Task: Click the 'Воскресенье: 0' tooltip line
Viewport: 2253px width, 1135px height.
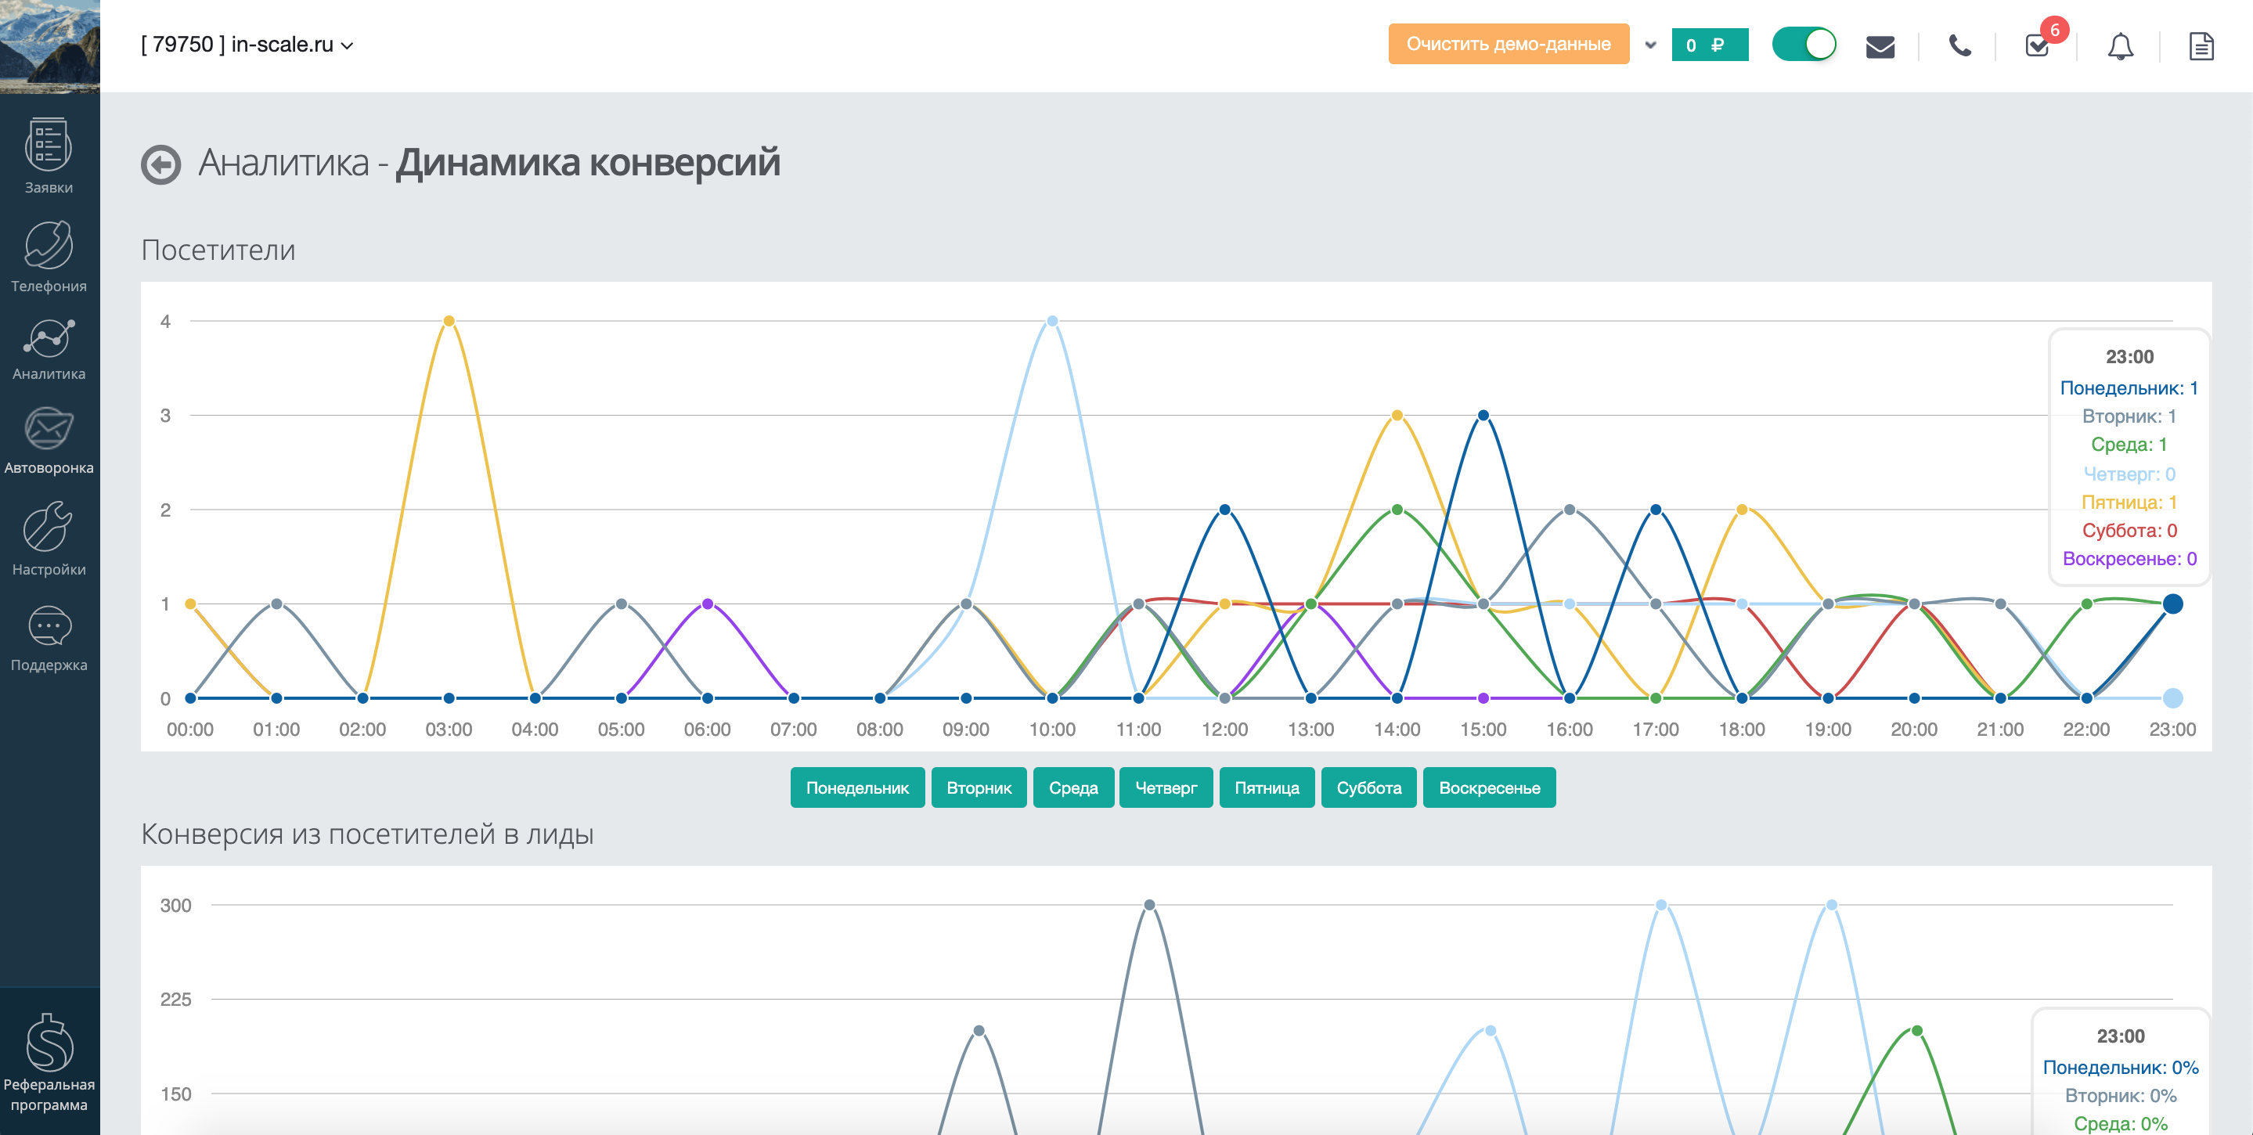Action: (2129, 559)
